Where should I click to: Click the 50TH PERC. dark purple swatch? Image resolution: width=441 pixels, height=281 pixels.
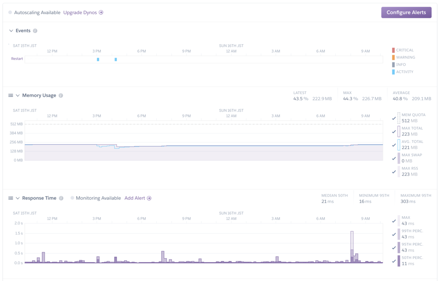tap(399, 261)
